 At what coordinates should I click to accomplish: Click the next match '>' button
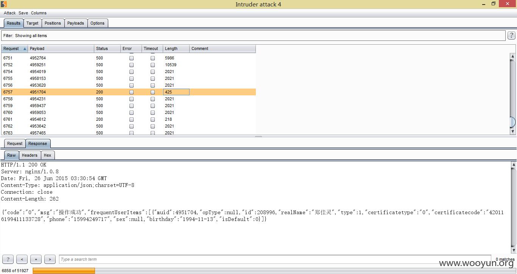coord(50,259)
